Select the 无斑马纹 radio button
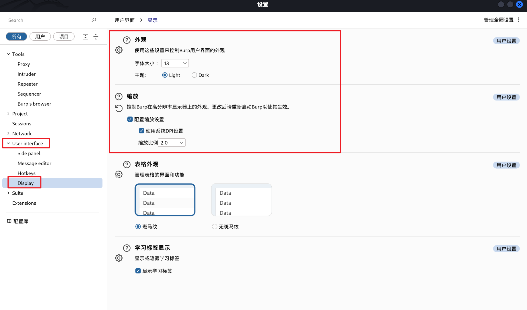 click(214, 226)
